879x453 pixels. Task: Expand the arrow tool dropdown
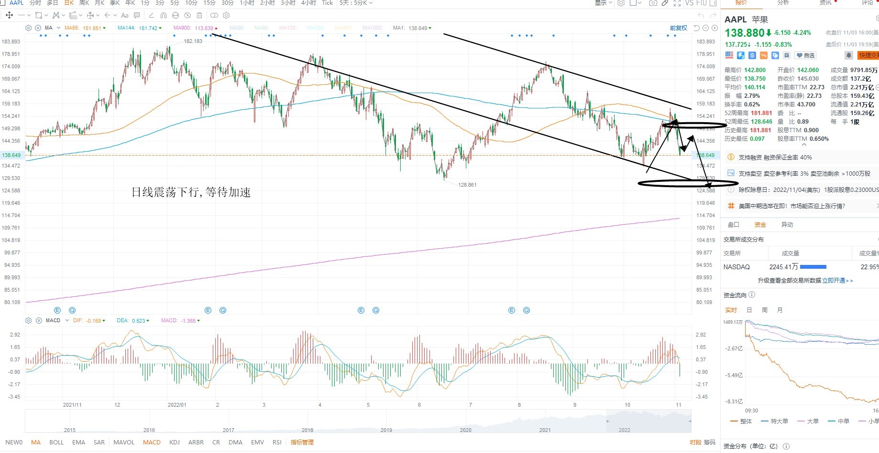[x=115, y=15]
